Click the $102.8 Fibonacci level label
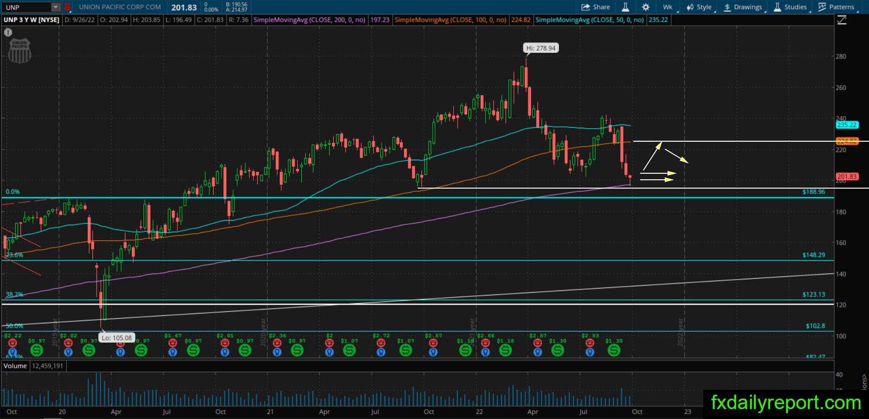 tap(816, 326)
